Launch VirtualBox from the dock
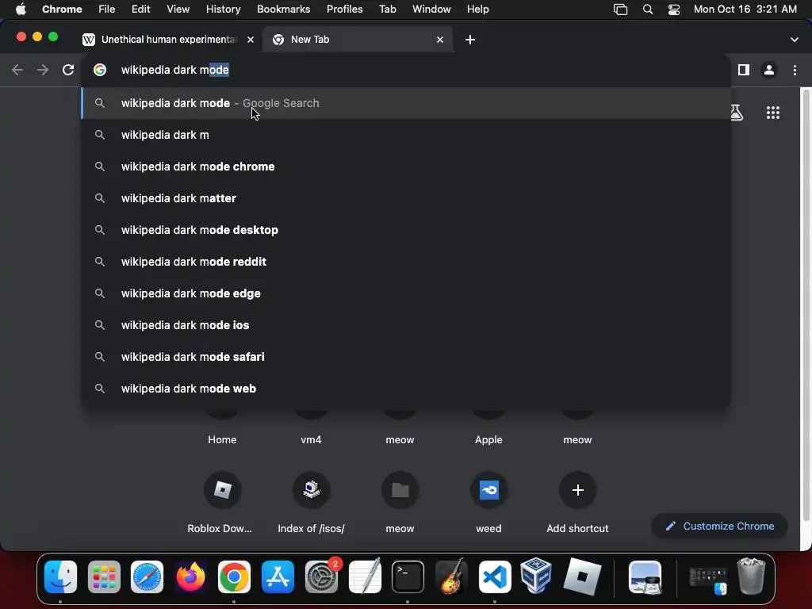812x609 pixels. [x=537, y=576]
